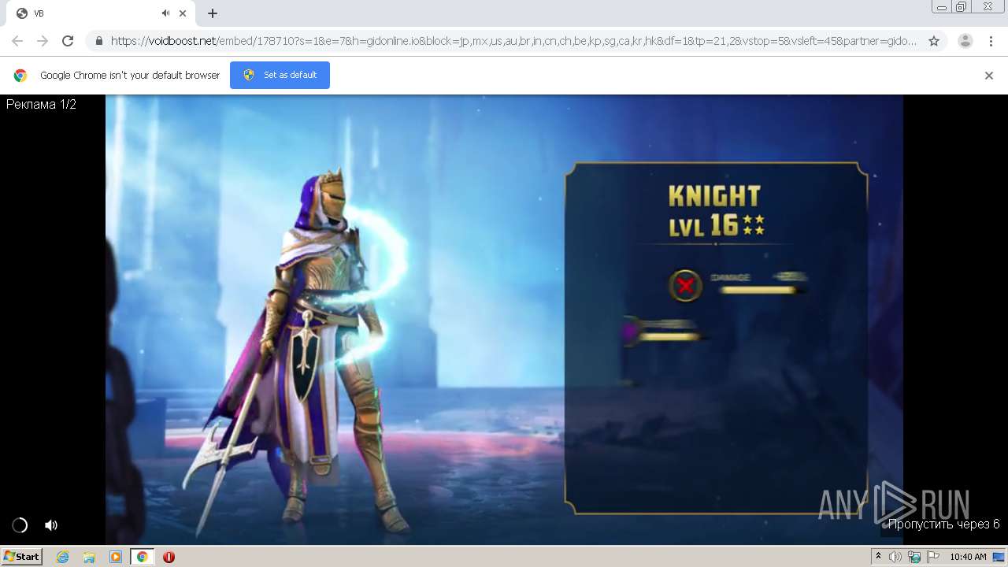Click the 10:40 AM taskbar clock
This screenshot has width=1008, height=567.
click(968, 557)
